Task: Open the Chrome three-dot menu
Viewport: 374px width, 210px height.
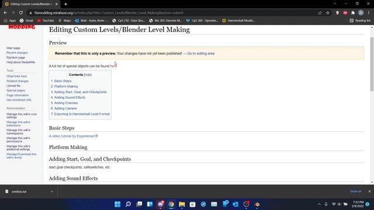Action: point(369,13)
